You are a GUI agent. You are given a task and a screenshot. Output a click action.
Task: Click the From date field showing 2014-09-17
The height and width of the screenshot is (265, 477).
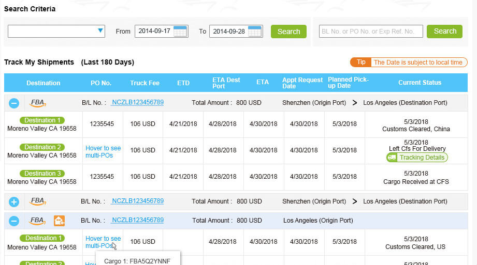pos(154,32)
